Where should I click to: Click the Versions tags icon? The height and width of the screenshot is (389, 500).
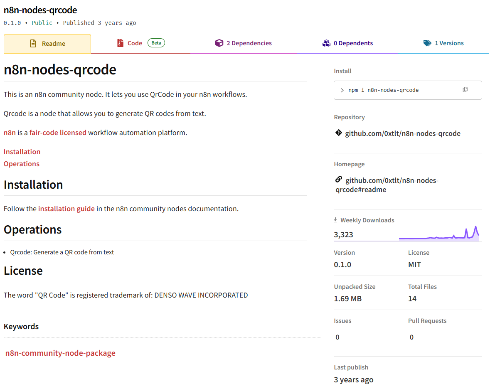tap(427, 43)
